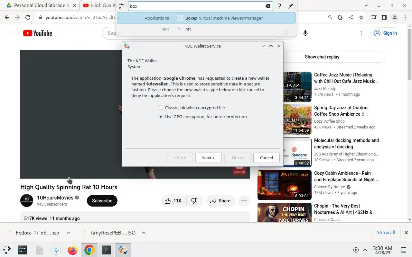The width and height of the screenshot is (412, 257).
Task: Click the Chrome address bar URL
Action: pos(80,17)
